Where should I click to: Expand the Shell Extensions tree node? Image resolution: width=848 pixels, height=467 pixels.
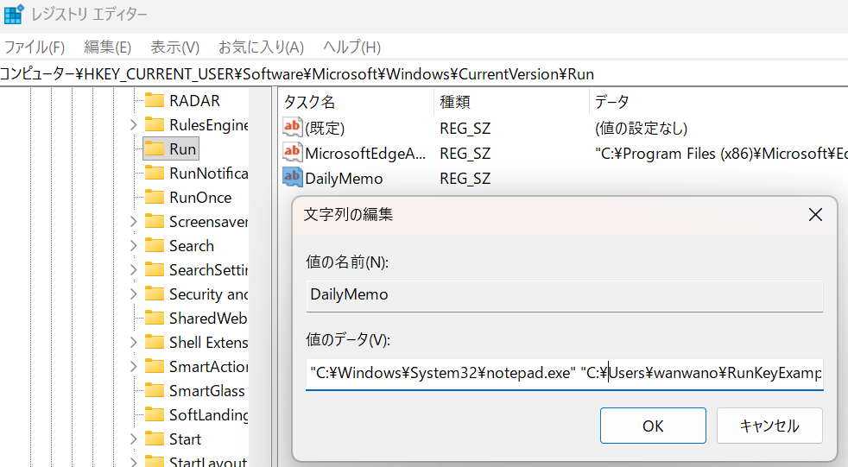(x=134, y=342)
